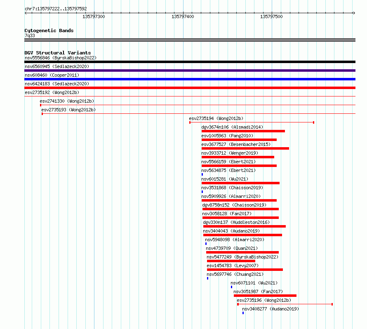The height and width of the screenshot is (329, 367).
Task: Click the small blue marker of nsv5634875
Action: pos(202,174)
